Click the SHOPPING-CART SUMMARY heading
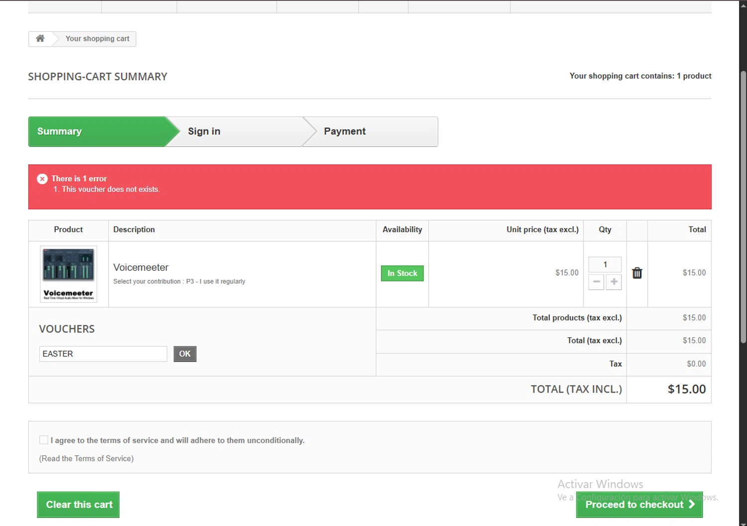The height and width of the screenshot is (526, 747). tap(98, 77)
